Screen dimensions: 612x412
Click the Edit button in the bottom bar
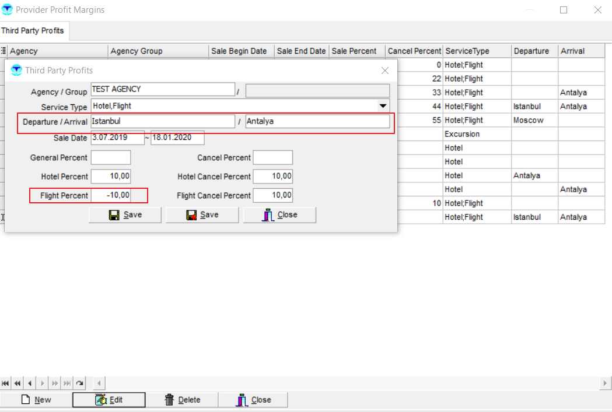(109, 400)
